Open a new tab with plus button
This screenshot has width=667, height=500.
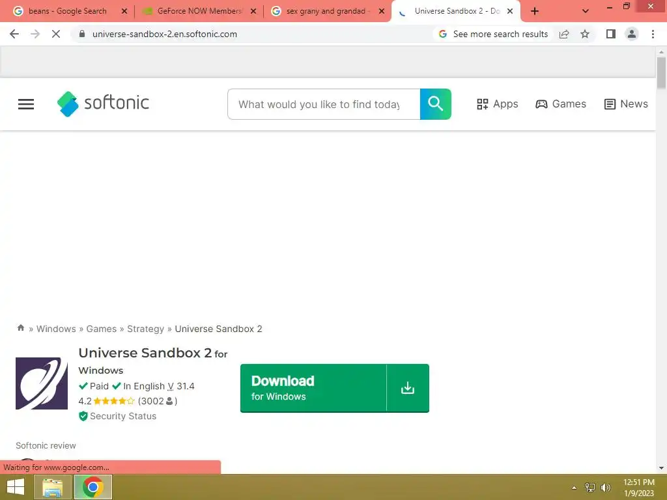(x=535, y=11)
